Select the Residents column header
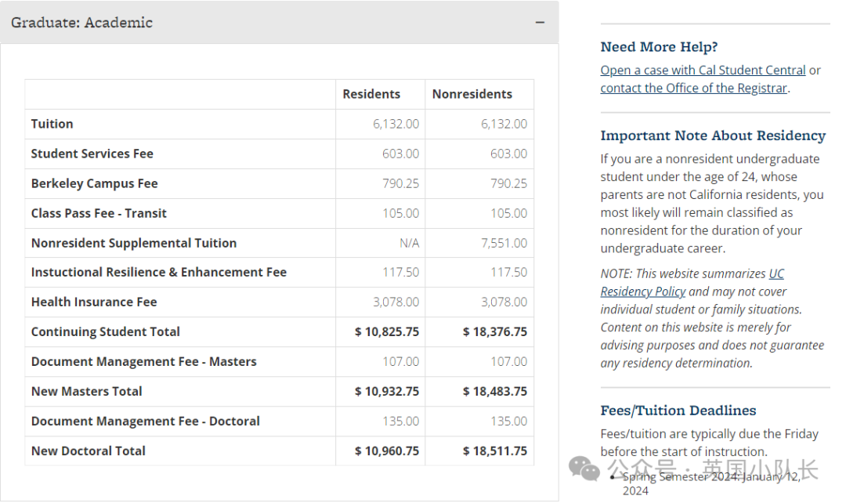This screenshot has width=846, height=503. pyautogui.click(x=371, y=94)
